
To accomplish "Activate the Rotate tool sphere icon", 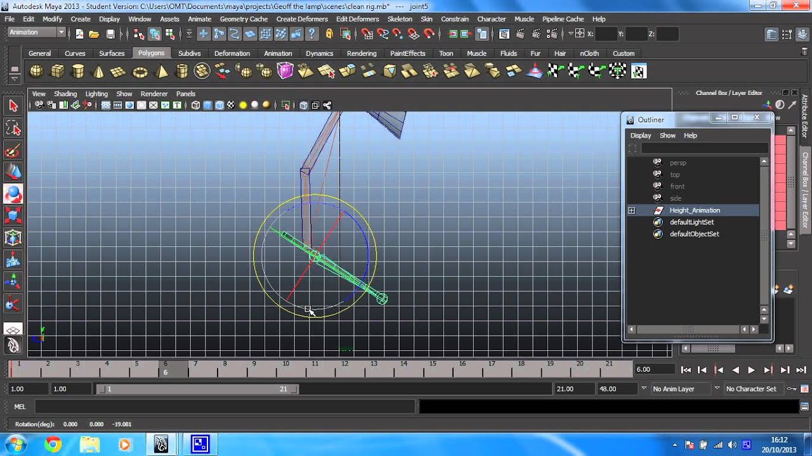I will pyautogui.click(x=13, y=194).
